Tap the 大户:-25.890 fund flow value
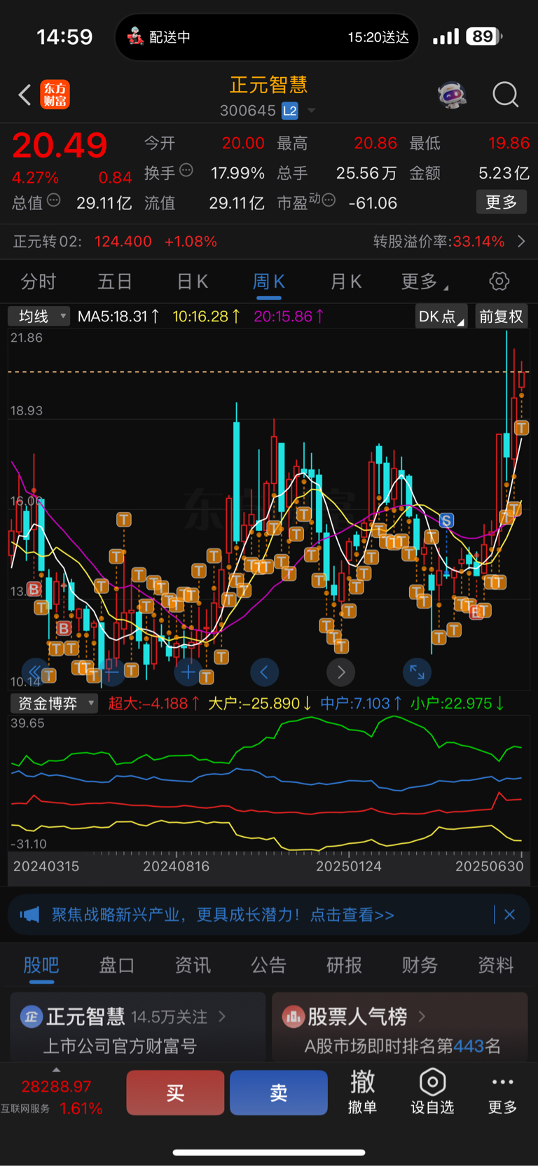538x1166 pixels. tap(260, 703)
